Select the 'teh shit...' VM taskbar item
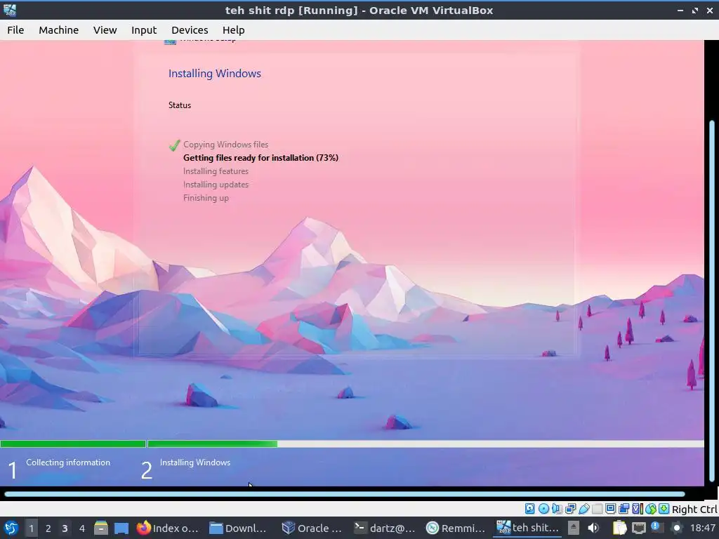The height and width of the screenshot is (539, 719). pyautogui.click(x=528, y=528)
